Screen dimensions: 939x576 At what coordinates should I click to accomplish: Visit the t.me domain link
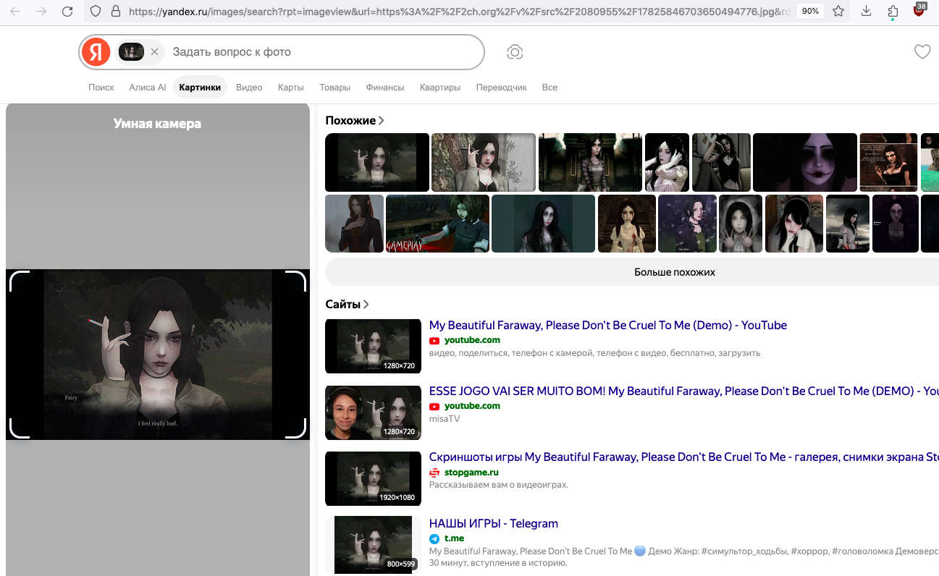(x=455, y=538)
